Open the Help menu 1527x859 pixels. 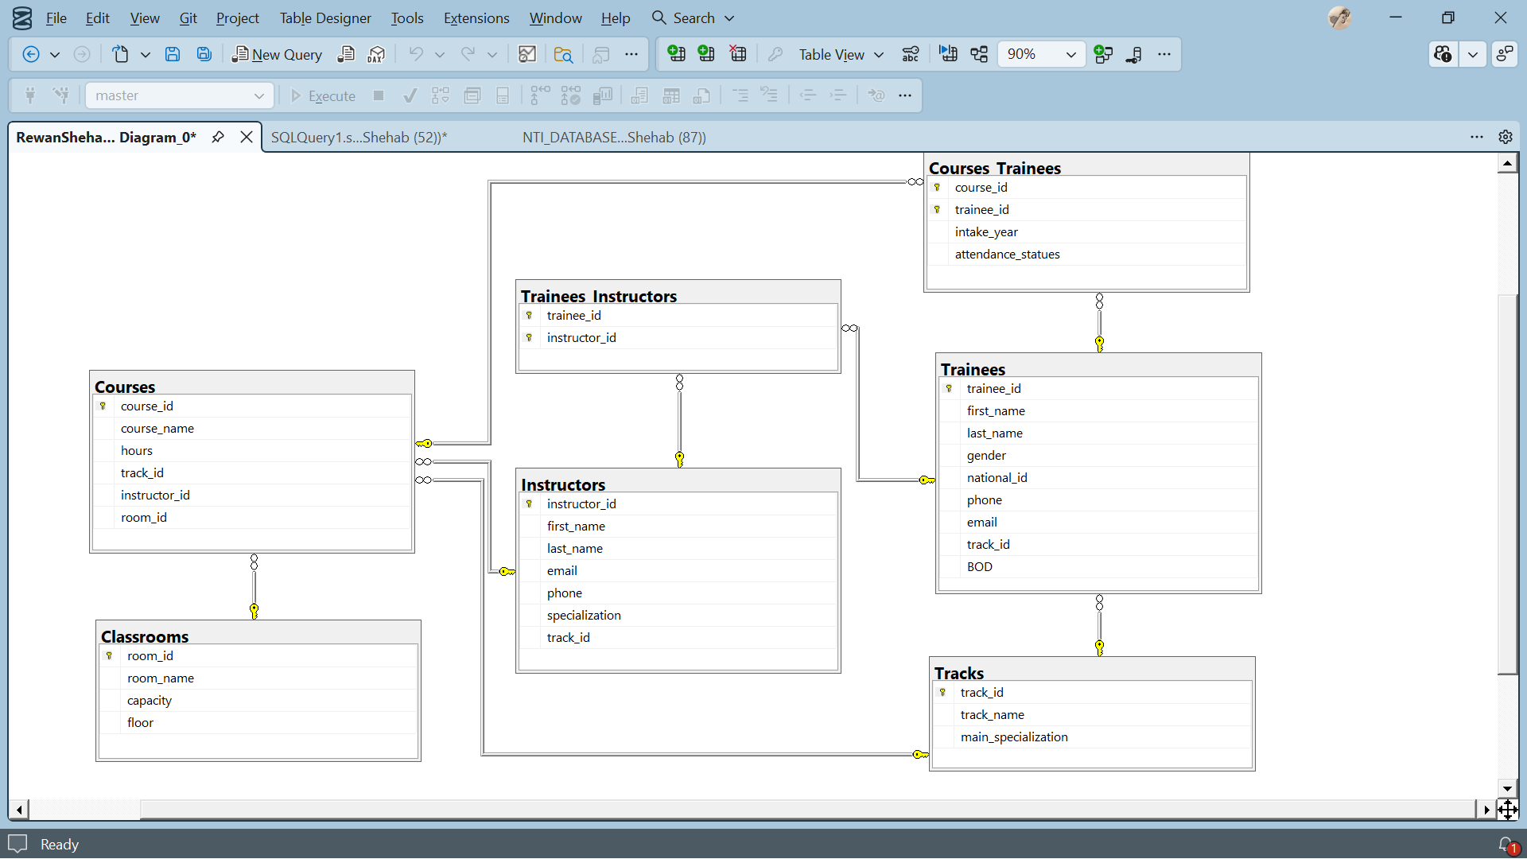[x=616, y=17]
